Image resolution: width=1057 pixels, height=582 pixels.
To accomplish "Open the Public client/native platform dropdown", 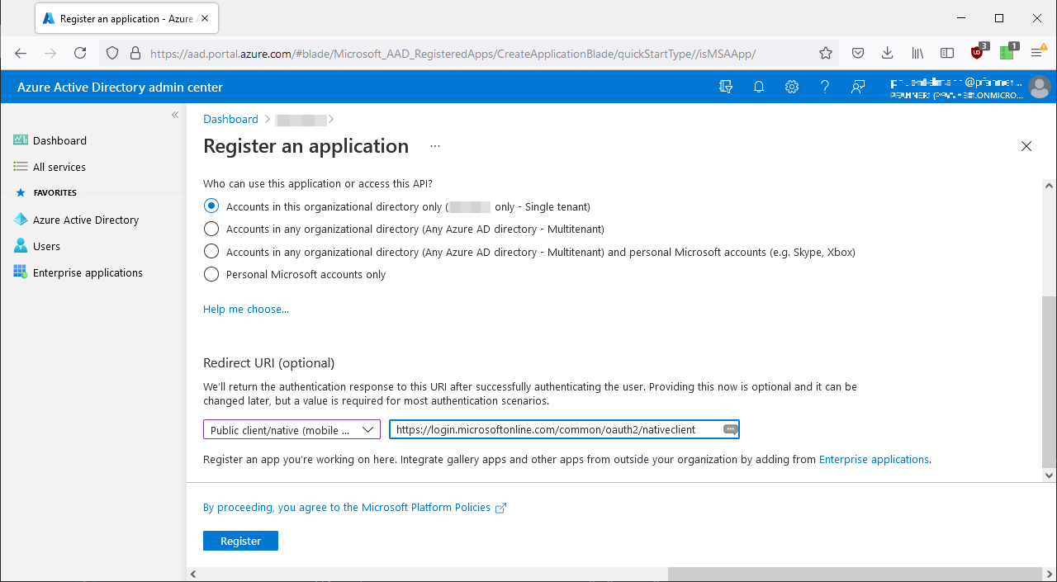I will pos(292,430).
